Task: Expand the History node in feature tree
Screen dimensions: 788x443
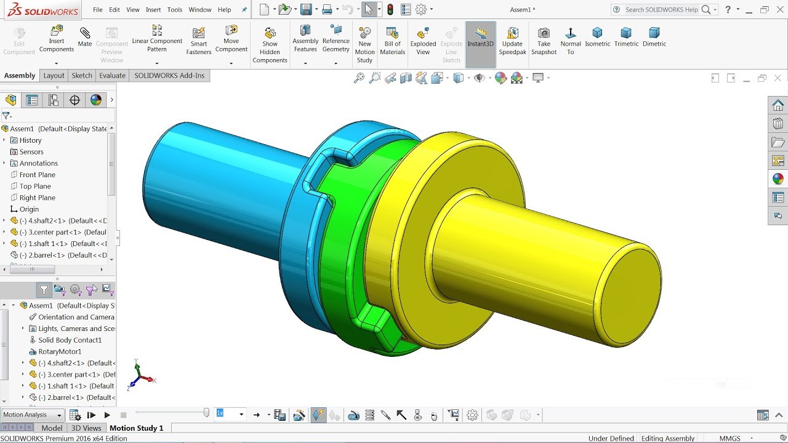Action: [4, 140]
